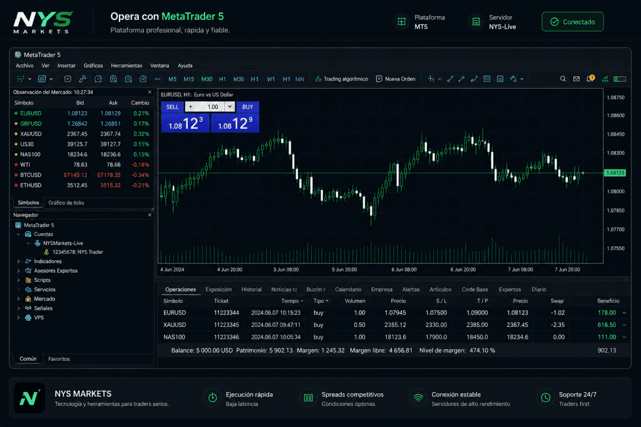641x427 pixels.
Task: Expand the Asesores Expertos tree node
Action: click(18, 271)
